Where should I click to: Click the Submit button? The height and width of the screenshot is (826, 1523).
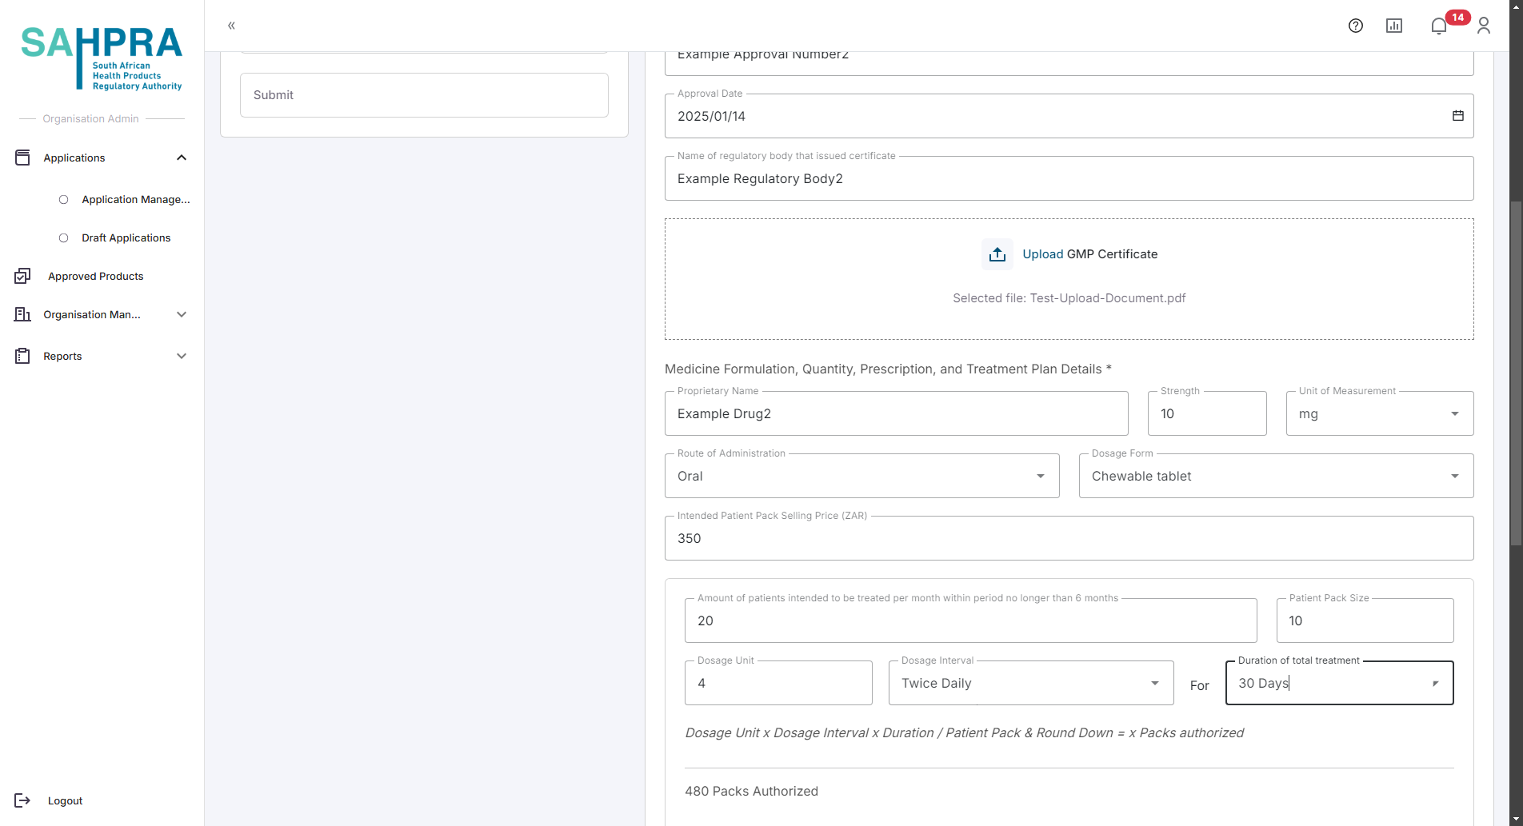coord(424,95)
